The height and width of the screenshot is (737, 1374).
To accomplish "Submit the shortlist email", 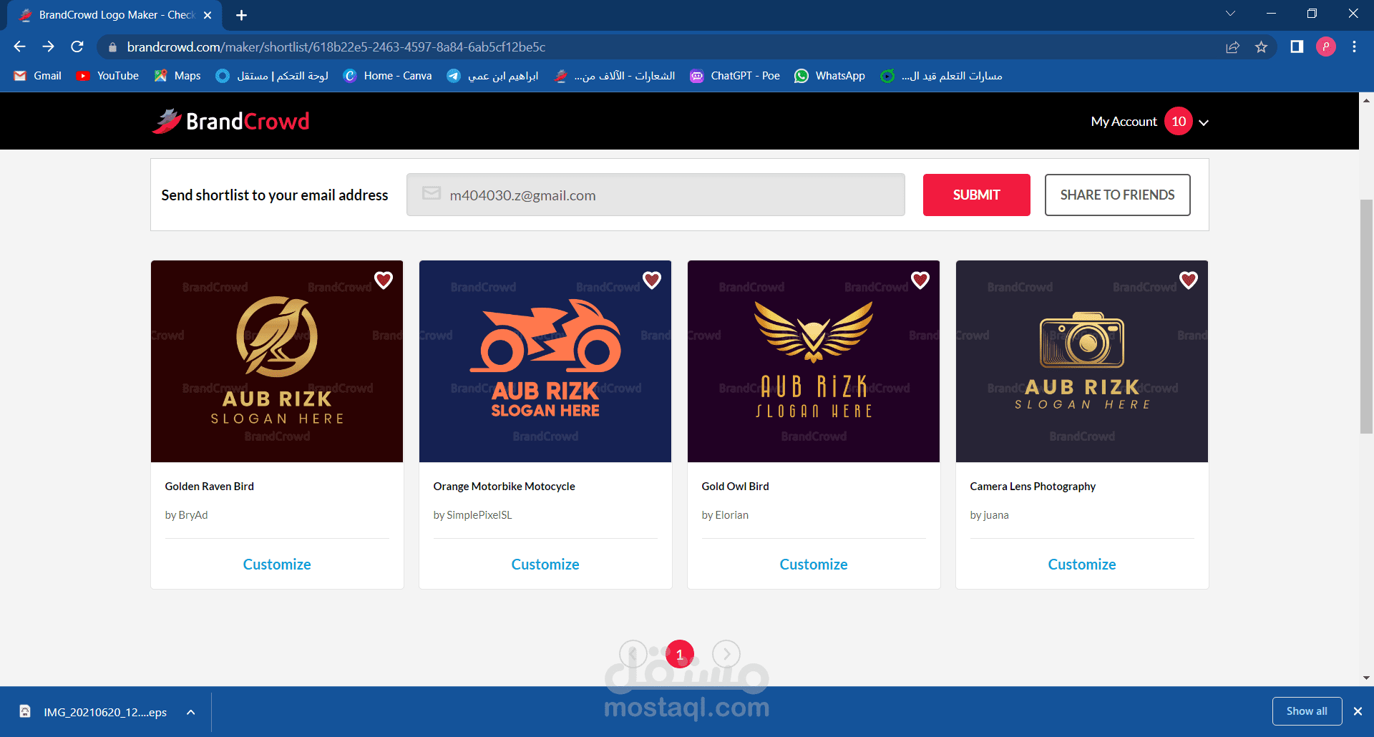I will 976,195.
